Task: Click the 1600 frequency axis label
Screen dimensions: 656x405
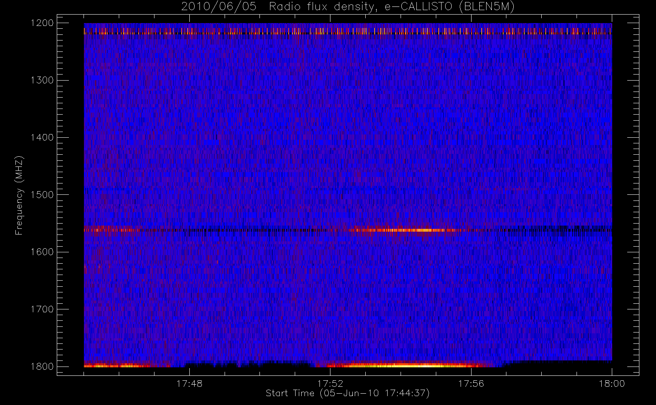Action: 42,252
